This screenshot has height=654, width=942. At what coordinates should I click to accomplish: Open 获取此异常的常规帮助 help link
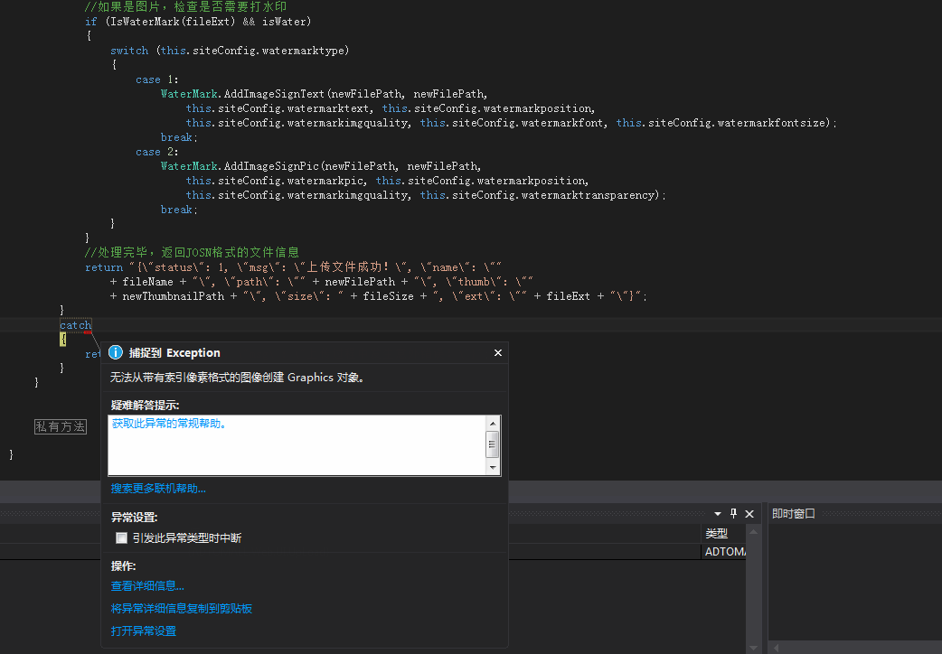pos(168,423)
